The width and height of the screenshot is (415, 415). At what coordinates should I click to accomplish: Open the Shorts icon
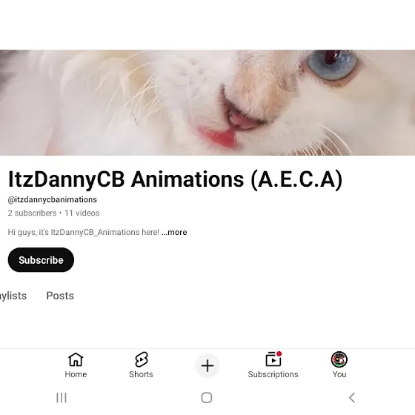141,359
